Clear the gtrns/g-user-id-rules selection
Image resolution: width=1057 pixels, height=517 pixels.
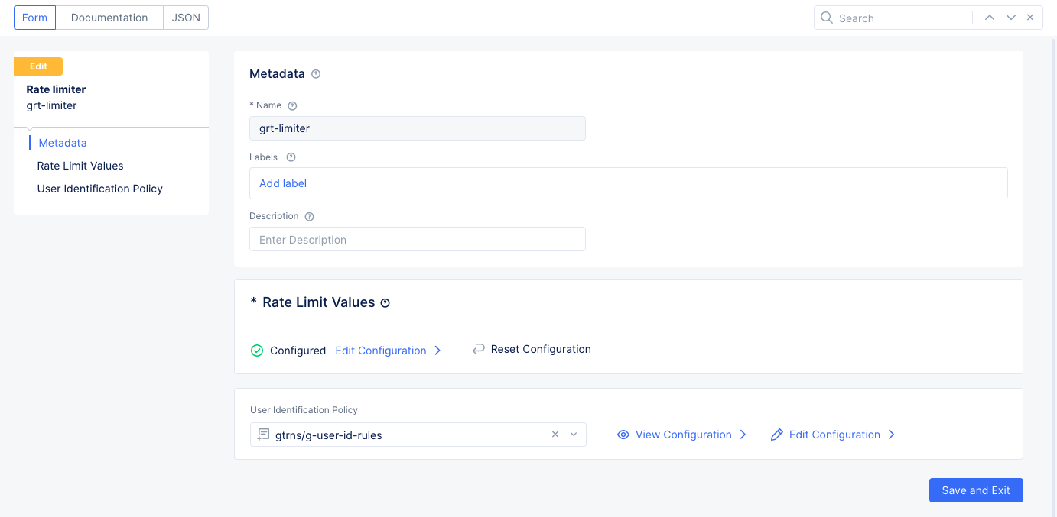point(555,435)
